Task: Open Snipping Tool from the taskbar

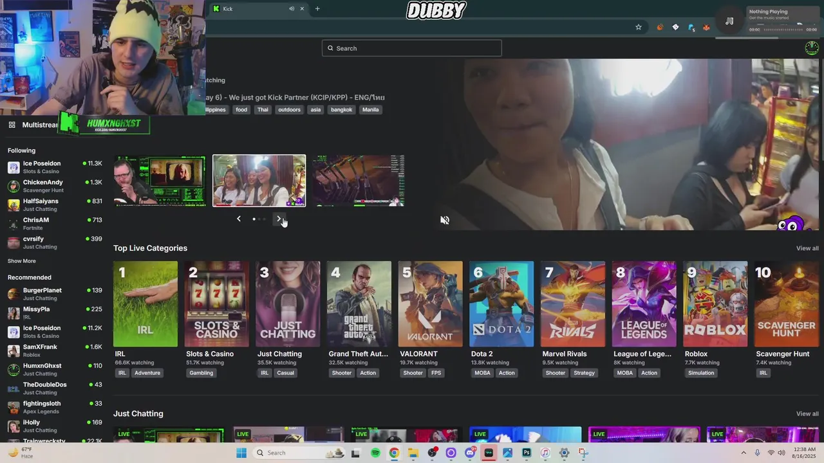Action: coord(583,453)
